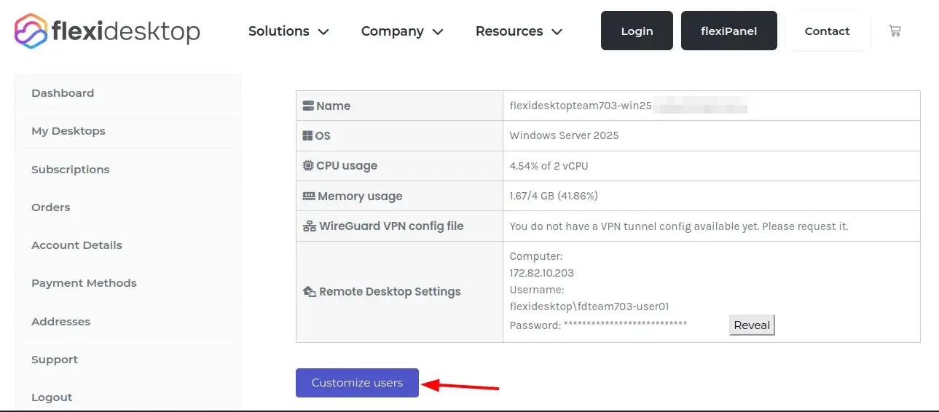939x412 pixels.
Task: Click the network icon beside WireGuard VPN
Action: (x=309, y=226)
